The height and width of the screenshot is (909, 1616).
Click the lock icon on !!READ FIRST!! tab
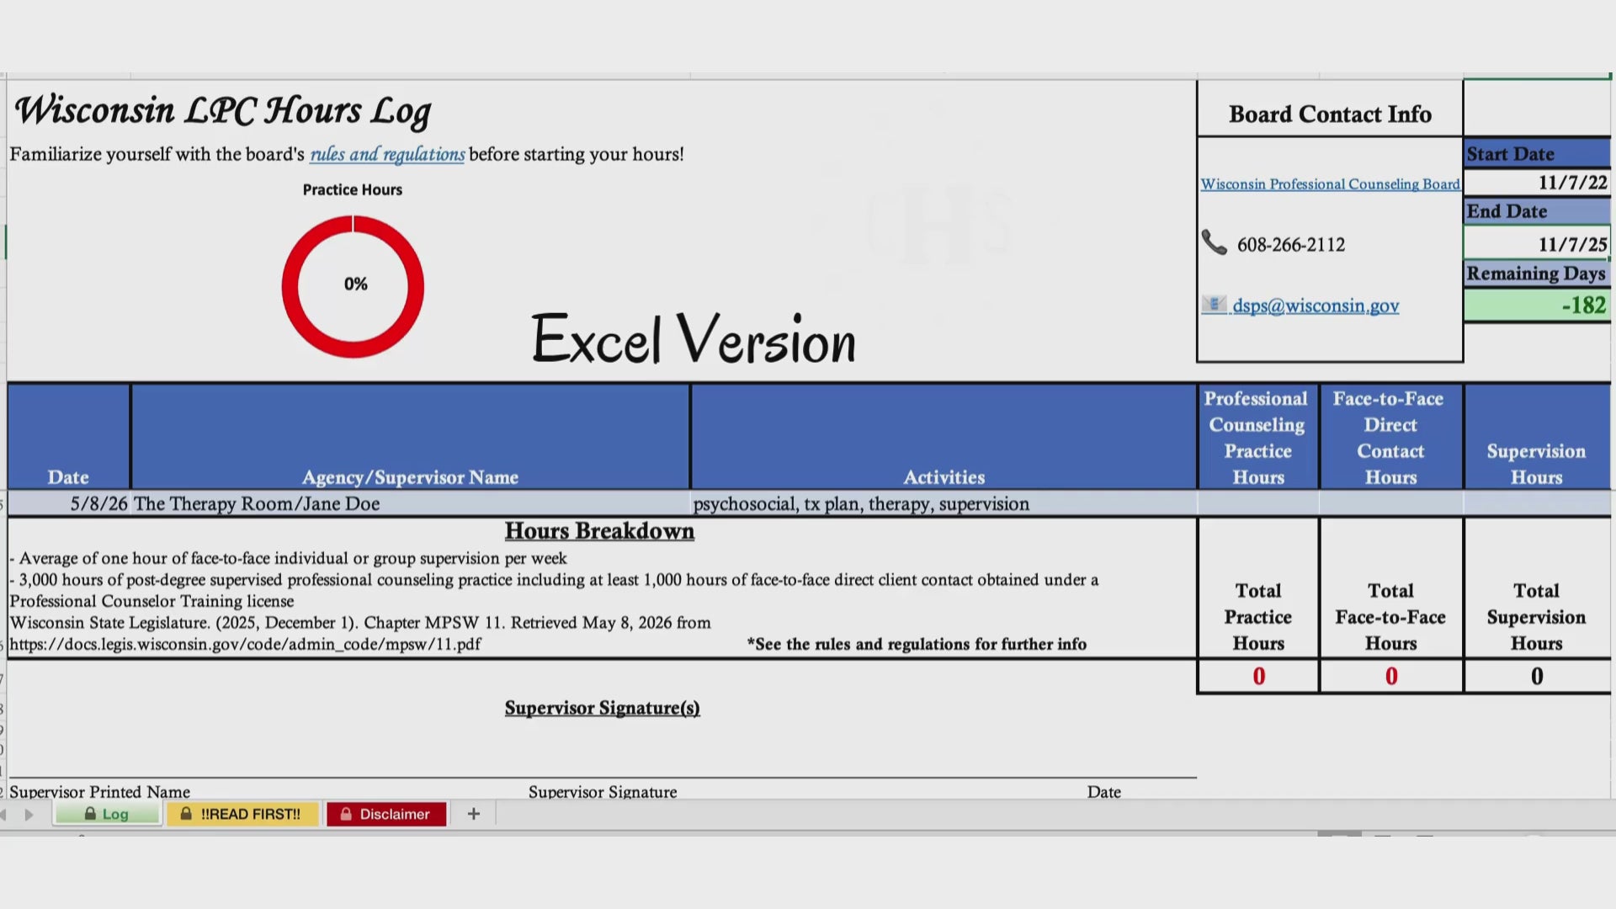tap(186, 814)
